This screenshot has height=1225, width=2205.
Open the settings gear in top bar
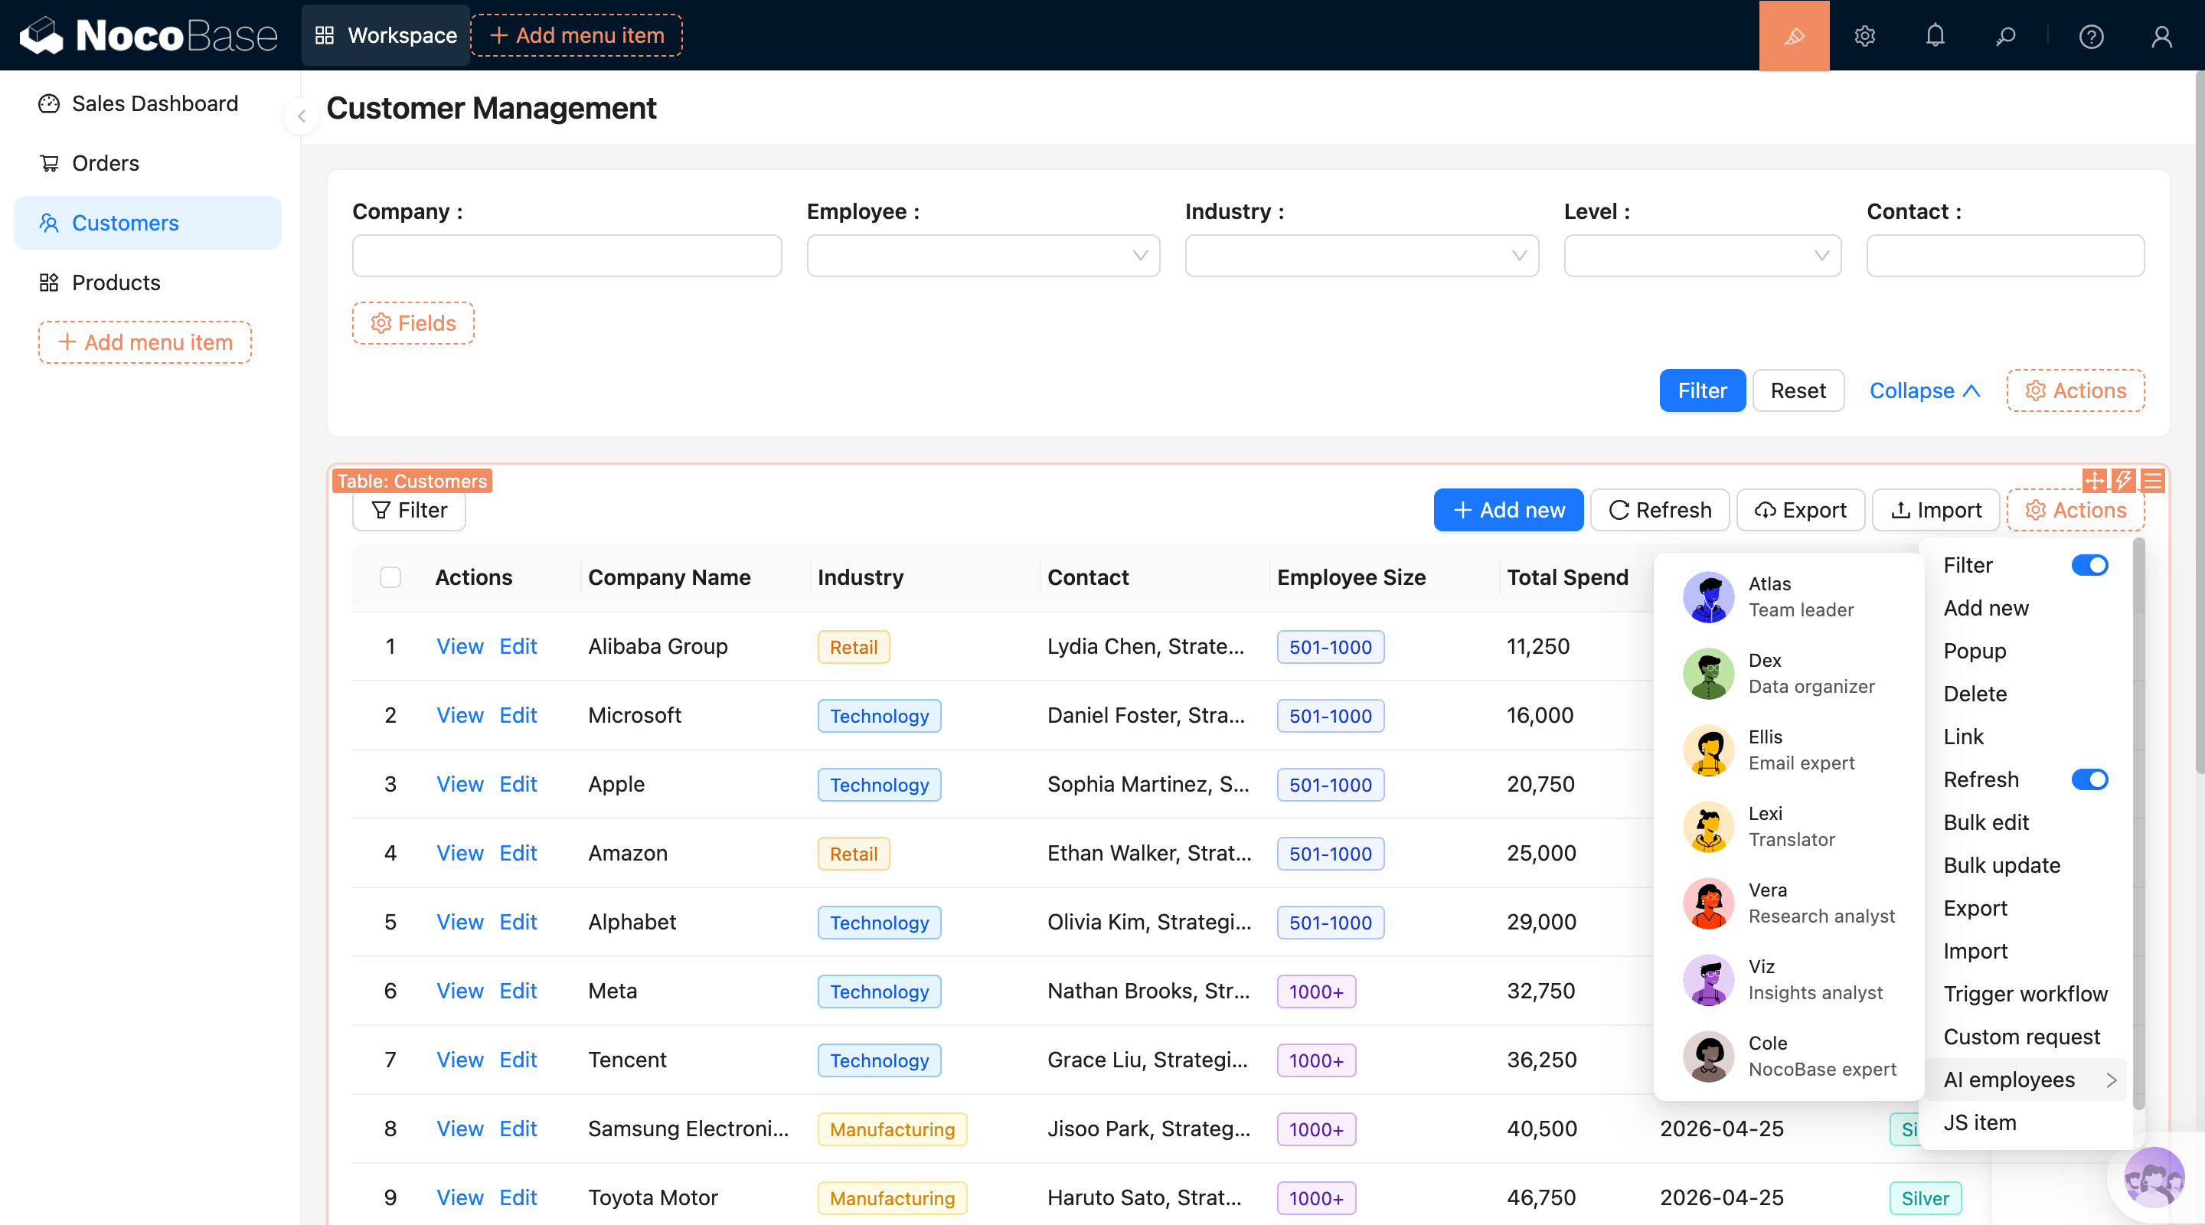[1864, 36]
